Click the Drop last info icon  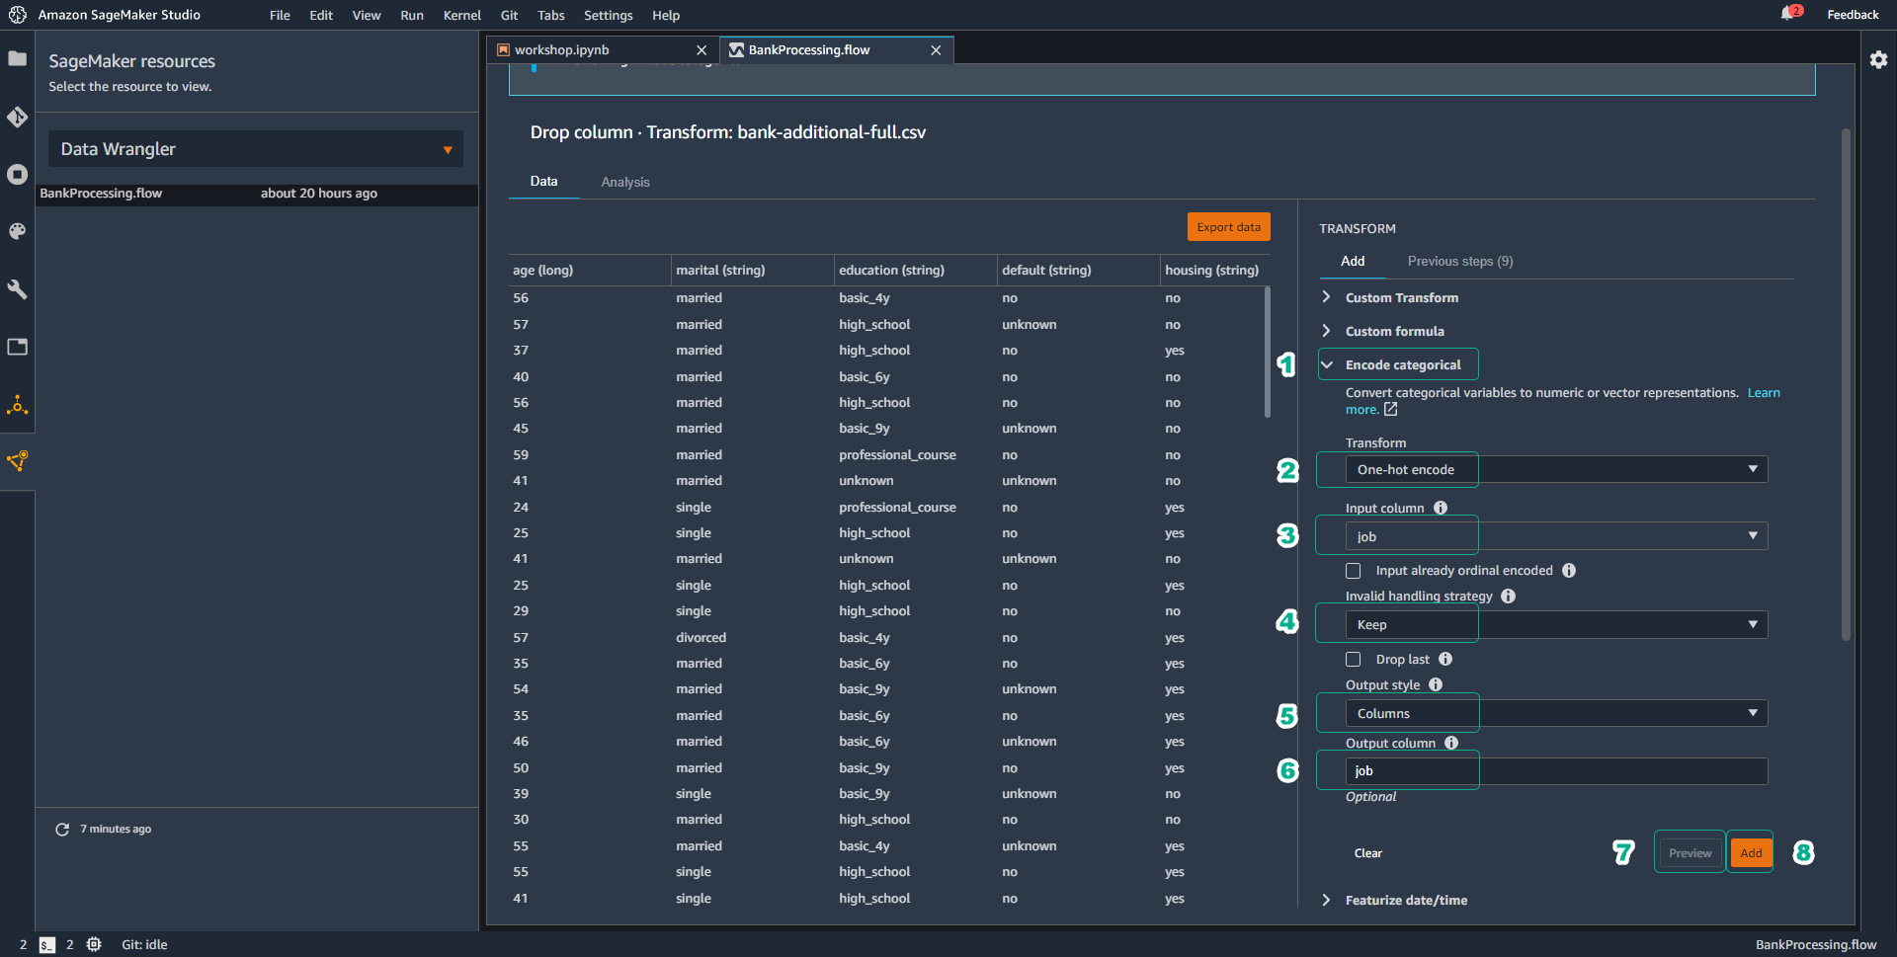[1445, 659]
